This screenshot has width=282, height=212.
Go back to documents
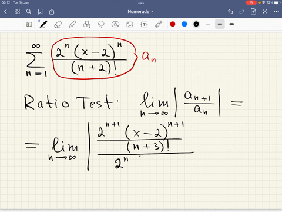click(6, 12)
